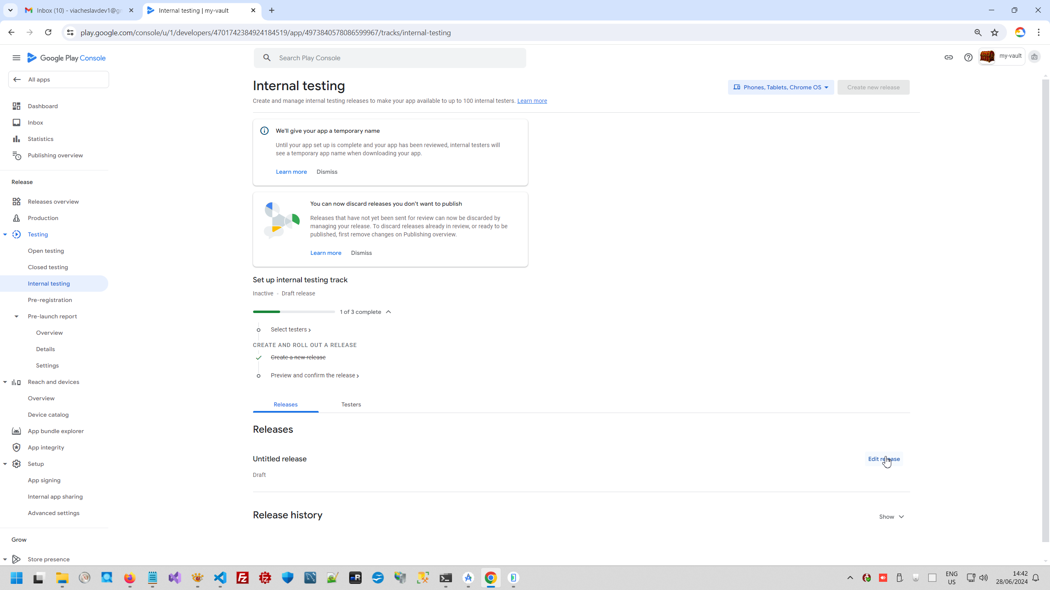Screen dimensions: 1050x590
Task: Bookmark this page with star icon
Action: [995, 33]
